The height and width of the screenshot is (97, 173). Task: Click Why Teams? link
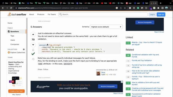click(16, 95)
